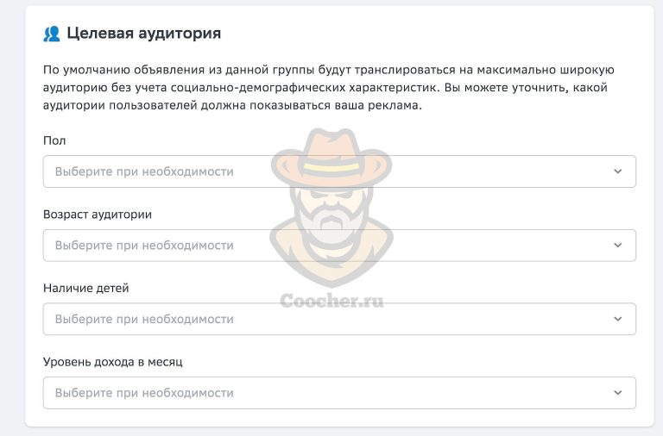Click the words социально-демографических характеристик in description
The width and height of the screenshot is (663, 436).
point(305,88)
